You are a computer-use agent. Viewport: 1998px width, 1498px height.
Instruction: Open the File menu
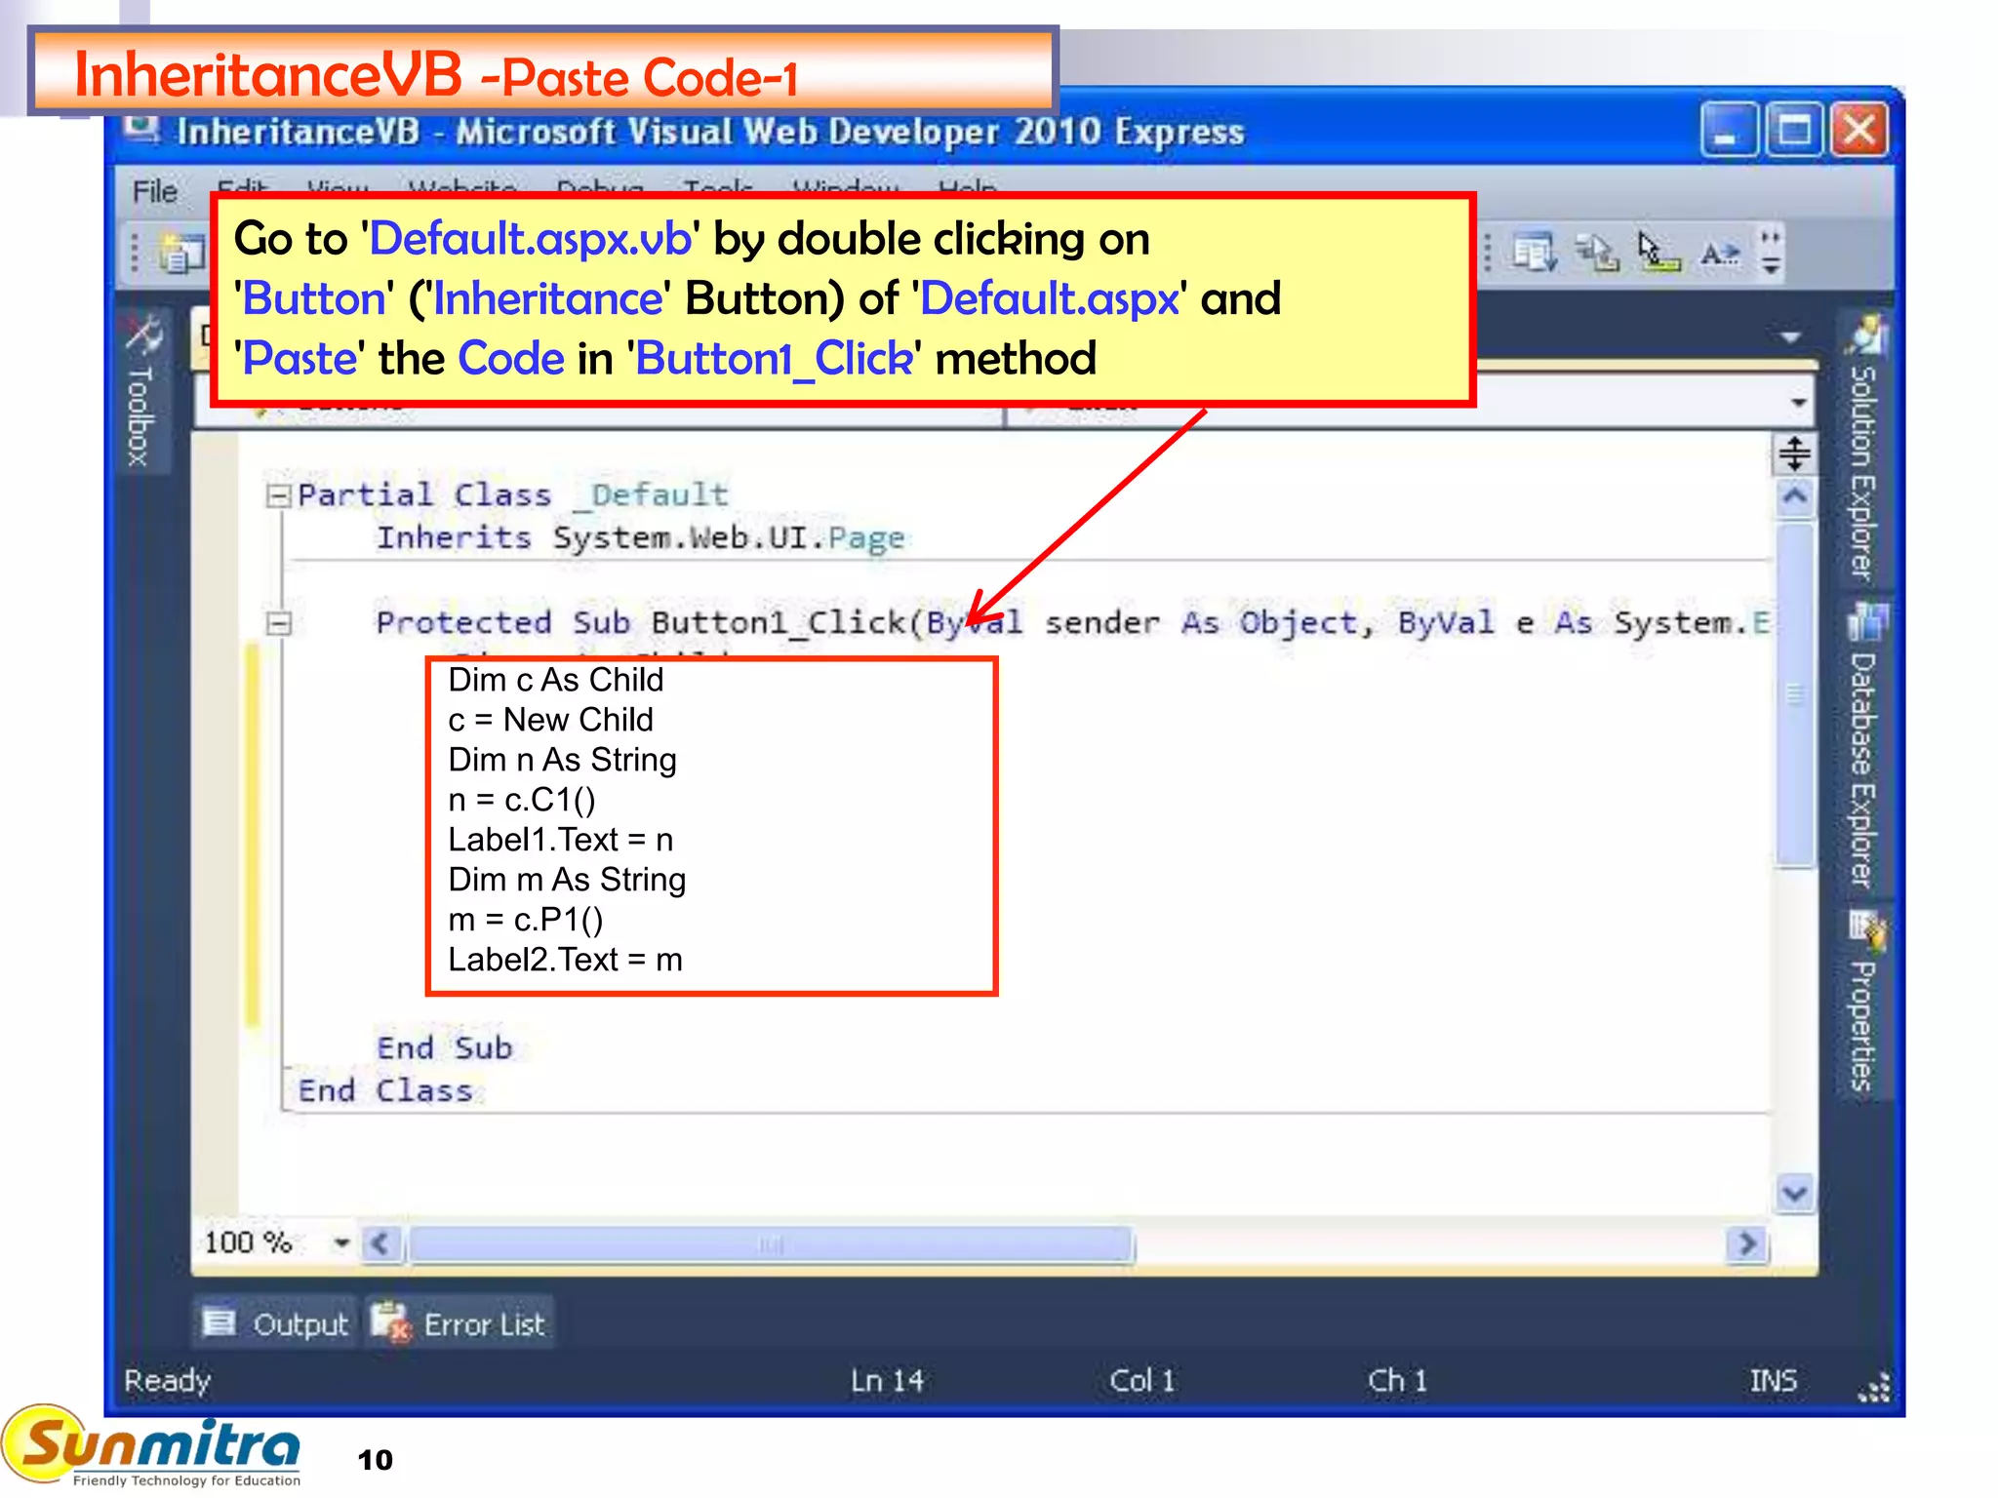click(155, 191)
